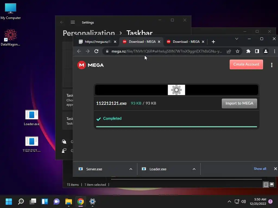Open the Settings hamburger navigation menu
The height and width of the screenshot is (208, 278).
click(x=73, y=22)
